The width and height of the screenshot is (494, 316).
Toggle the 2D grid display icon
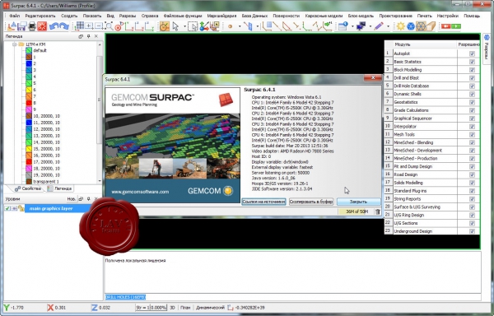tap(79, 26)
